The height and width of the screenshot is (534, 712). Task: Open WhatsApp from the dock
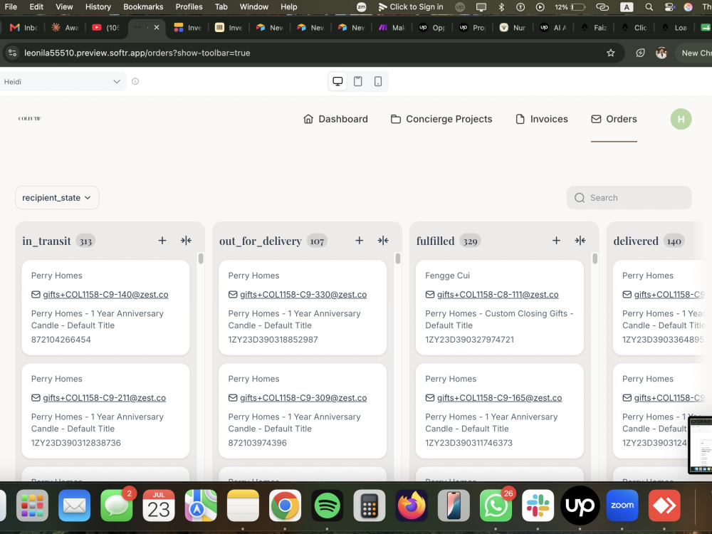[496, 506]
